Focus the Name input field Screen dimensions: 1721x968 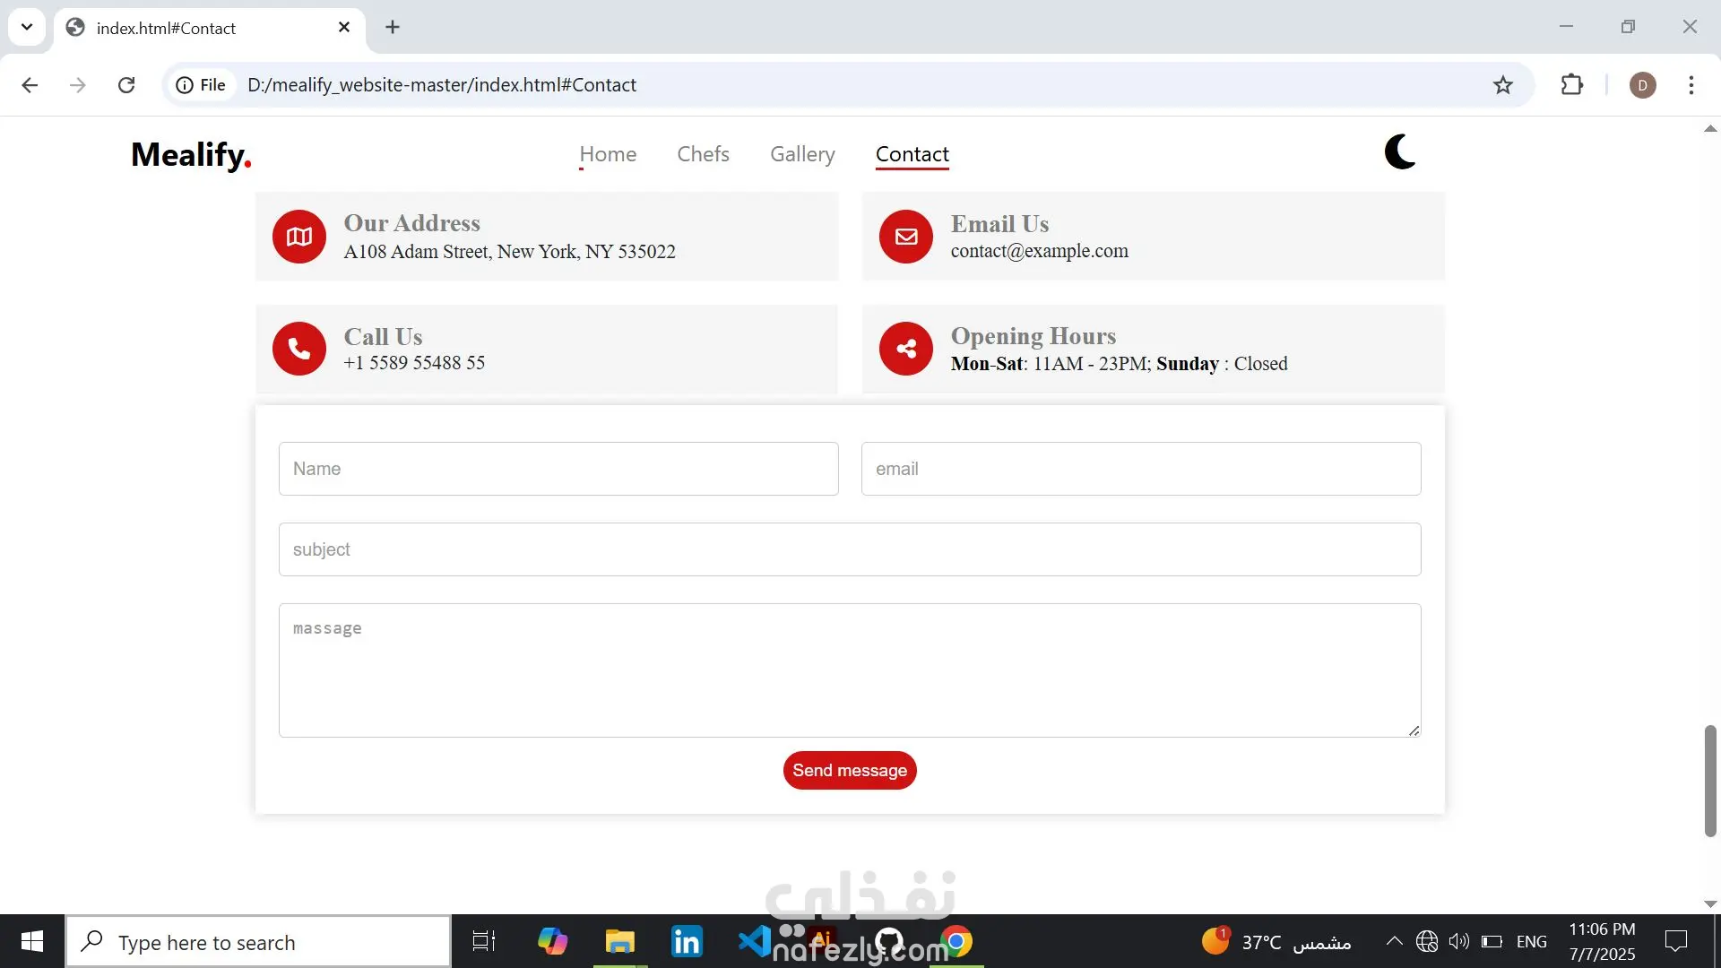click(x=558, y=469)
